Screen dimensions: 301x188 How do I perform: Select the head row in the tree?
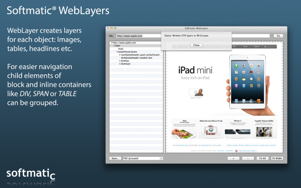(136, 49)
